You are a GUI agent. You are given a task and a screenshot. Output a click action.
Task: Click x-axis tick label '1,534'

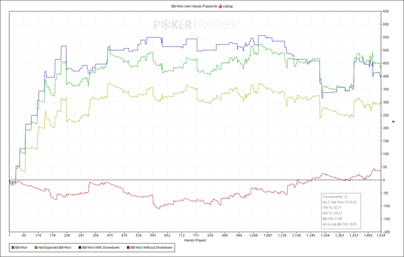click(x=381, y=236)
